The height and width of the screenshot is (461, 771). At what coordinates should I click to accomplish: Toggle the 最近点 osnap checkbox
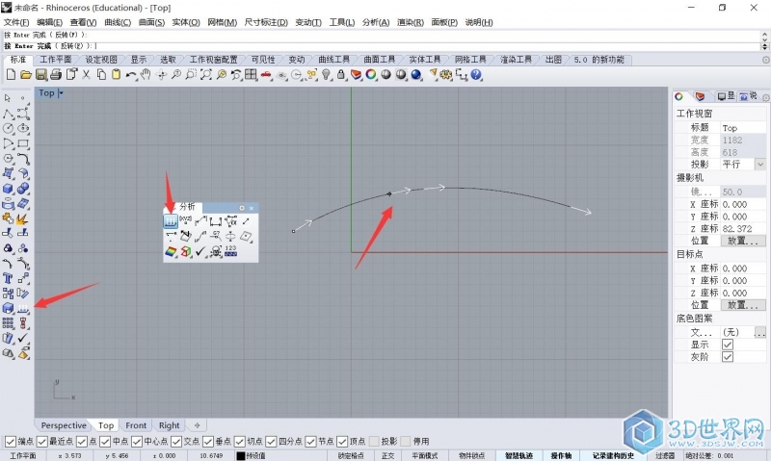[x=41, y=442]
